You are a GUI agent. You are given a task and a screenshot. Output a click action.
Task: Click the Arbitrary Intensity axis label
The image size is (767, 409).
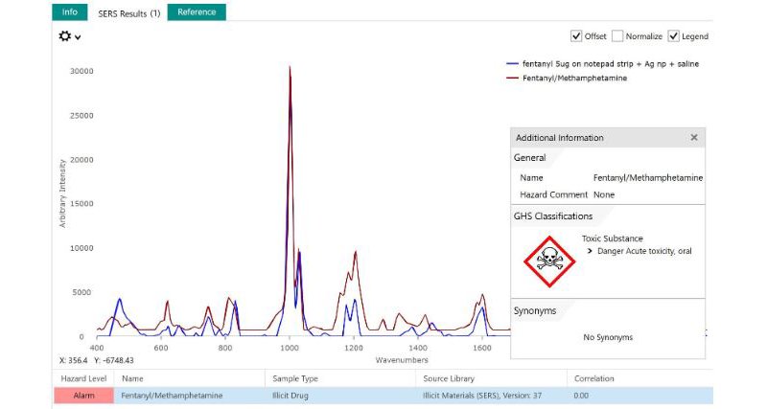[62, 193]
